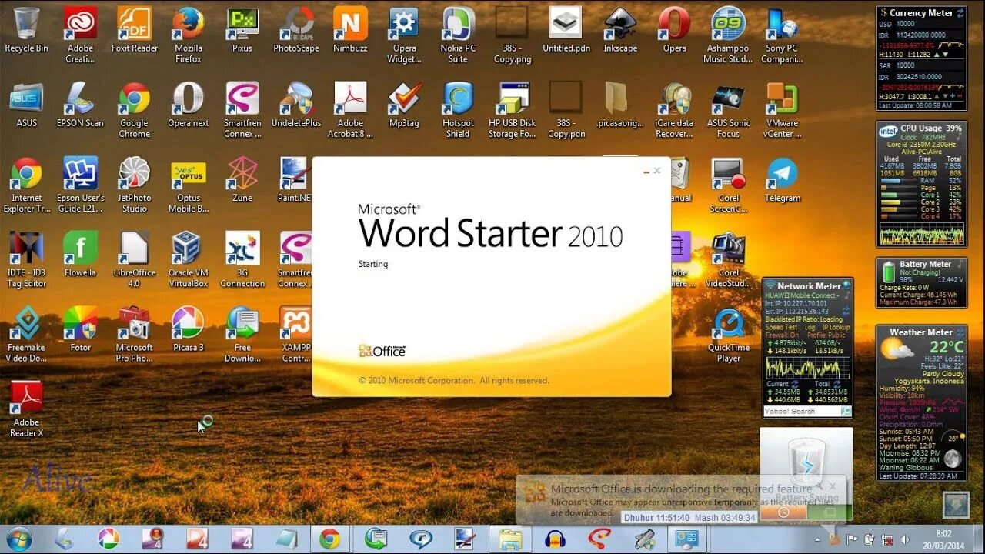Open Freemake Video Downloader shortcut
The height and width of the screenshot is (554, 985).
click(26, 334)
